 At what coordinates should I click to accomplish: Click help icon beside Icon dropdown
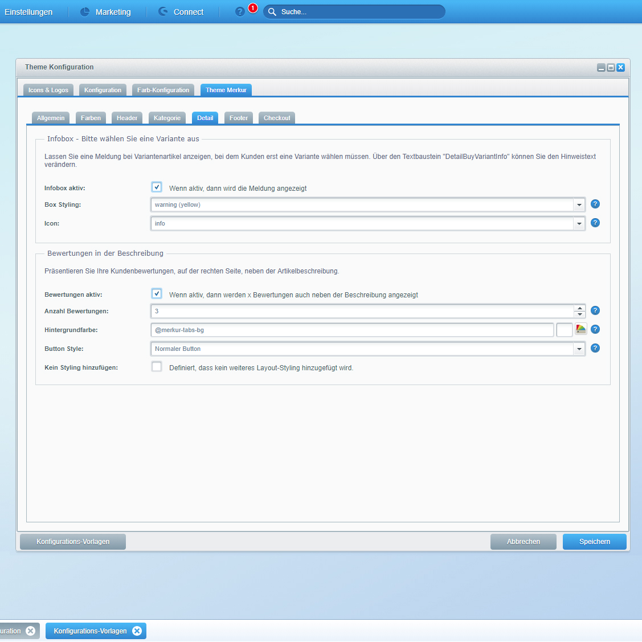(595, 223)
